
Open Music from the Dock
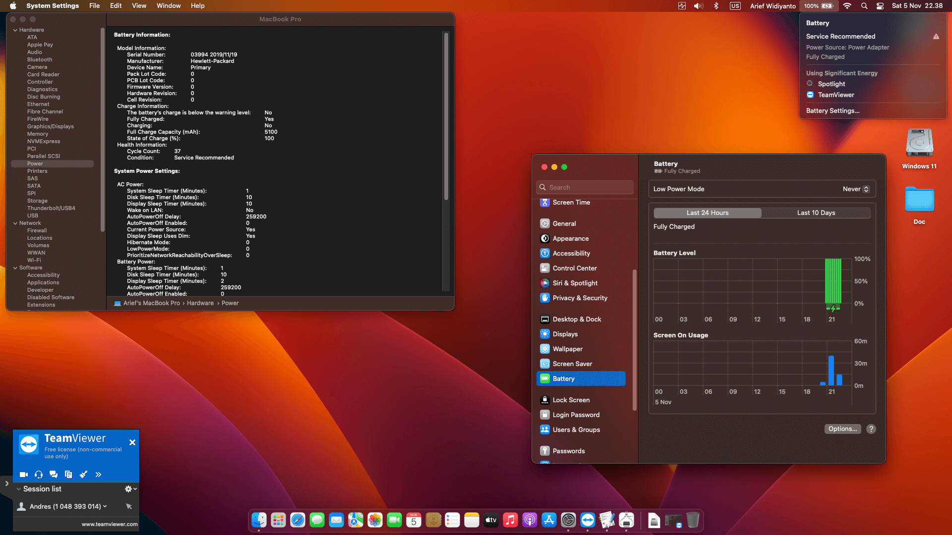(x=510, y=520)
